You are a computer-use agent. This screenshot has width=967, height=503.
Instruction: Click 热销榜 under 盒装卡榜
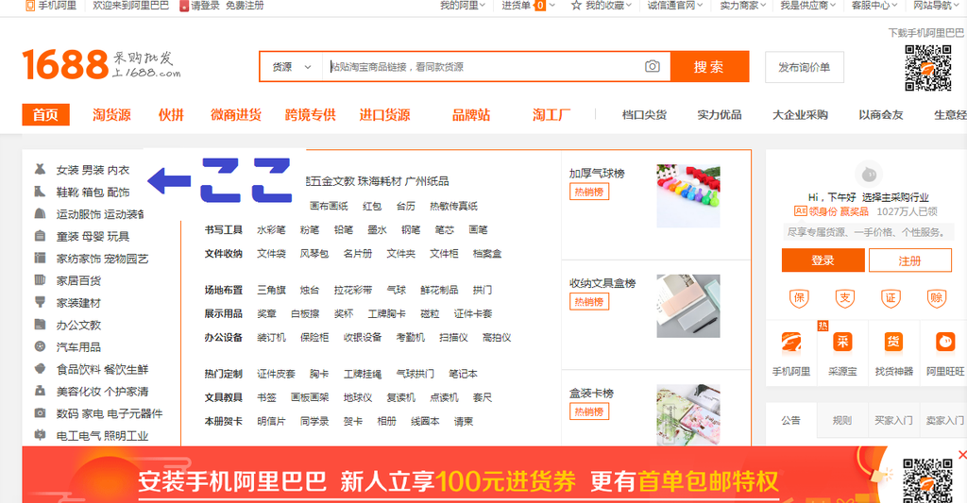589,411
